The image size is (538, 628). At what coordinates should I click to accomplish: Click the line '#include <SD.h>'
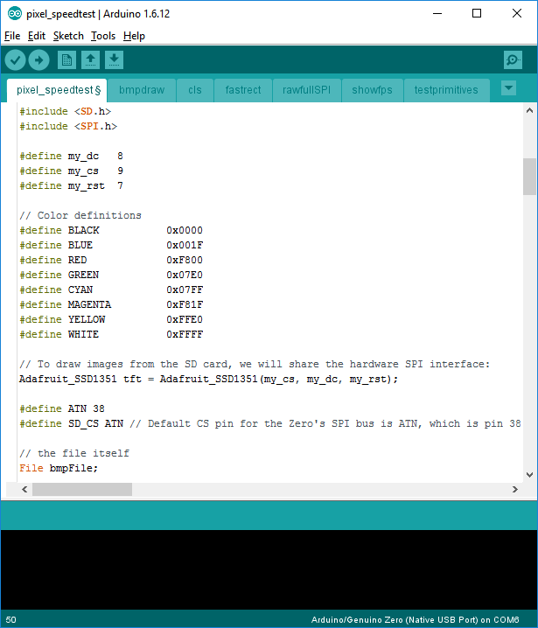[x=66, y=111]
